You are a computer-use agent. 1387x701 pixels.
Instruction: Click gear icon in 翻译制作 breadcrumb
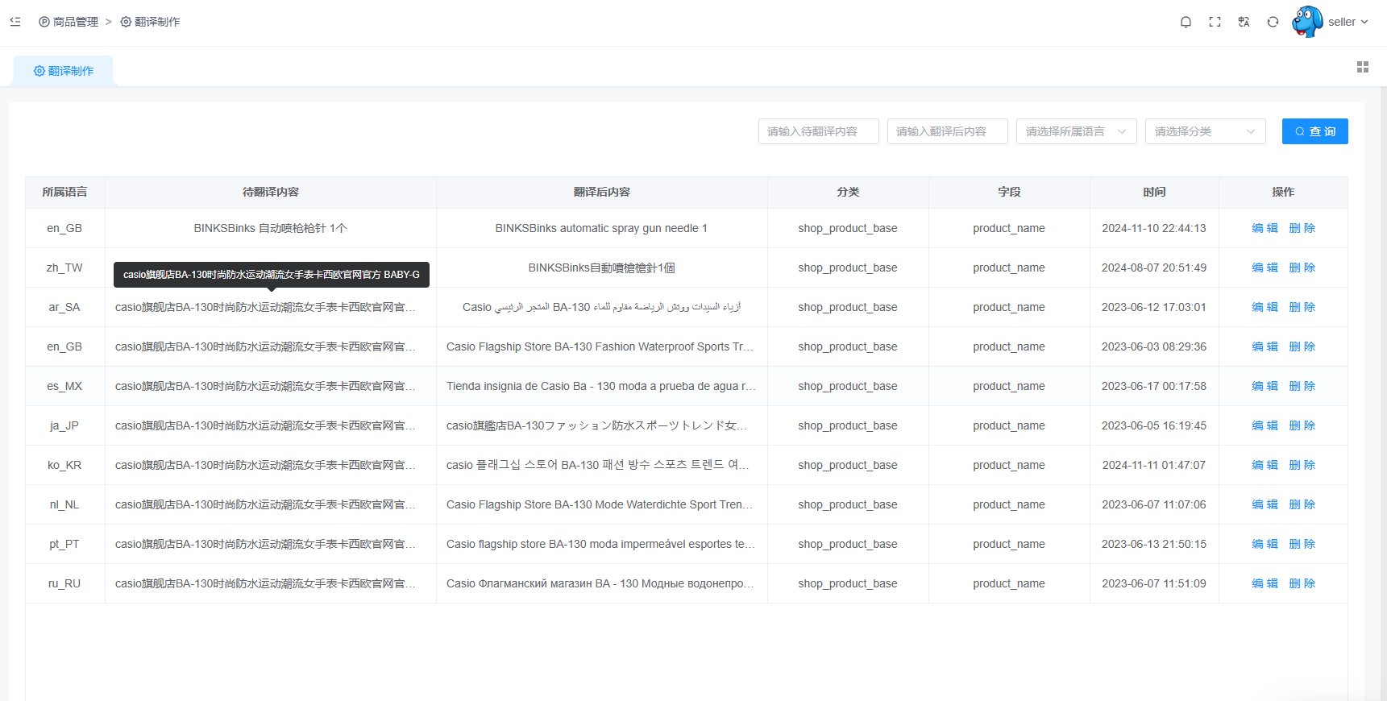pyautogui.click(x=126, y=22)
